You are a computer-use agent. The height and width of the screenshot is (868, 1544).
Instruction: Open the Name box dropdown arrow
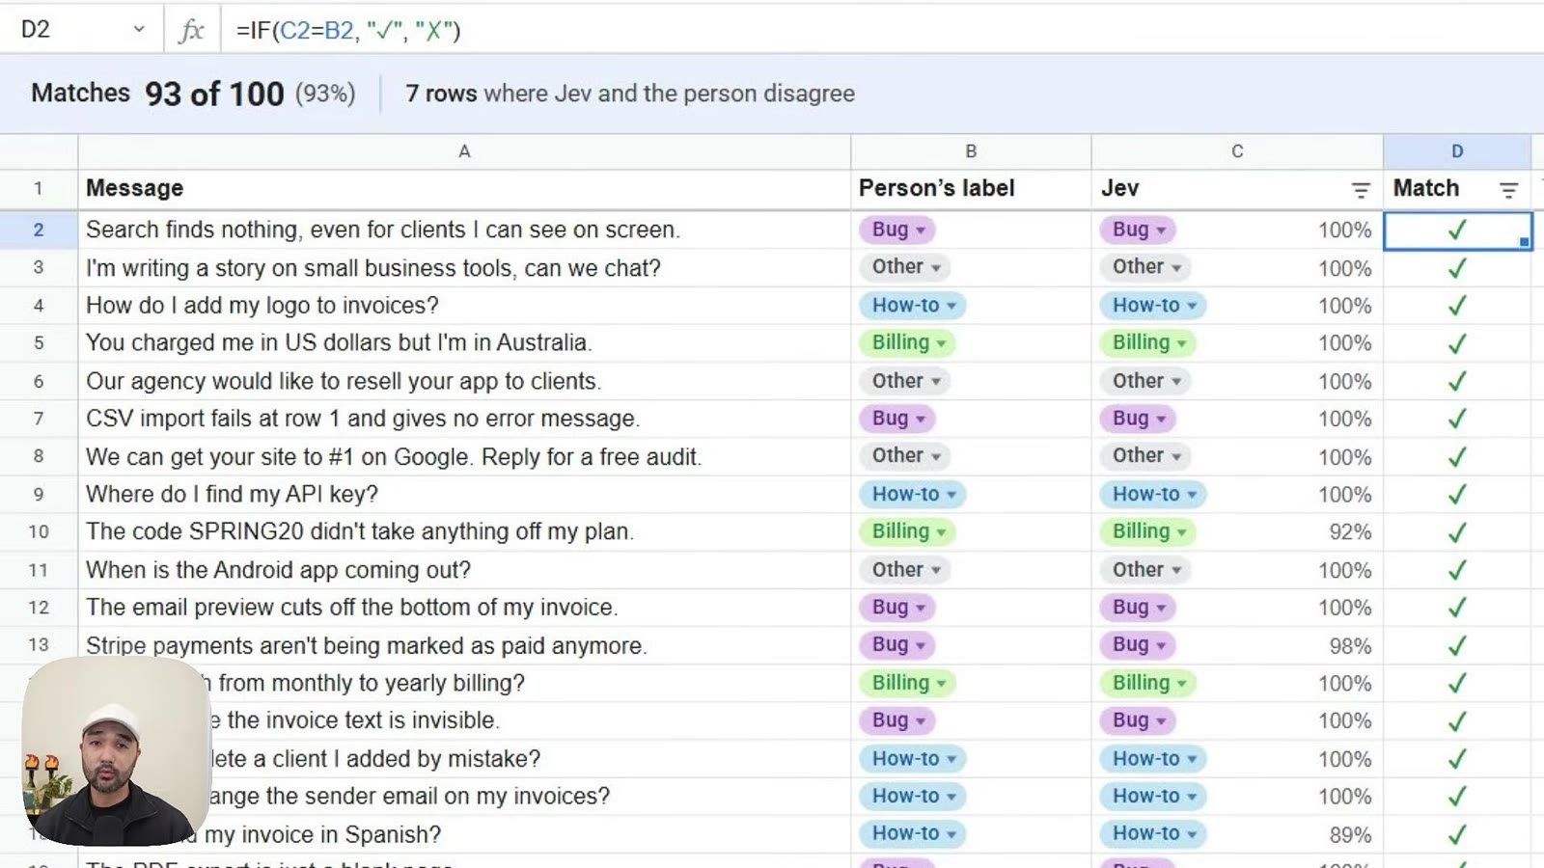[139, 29]
